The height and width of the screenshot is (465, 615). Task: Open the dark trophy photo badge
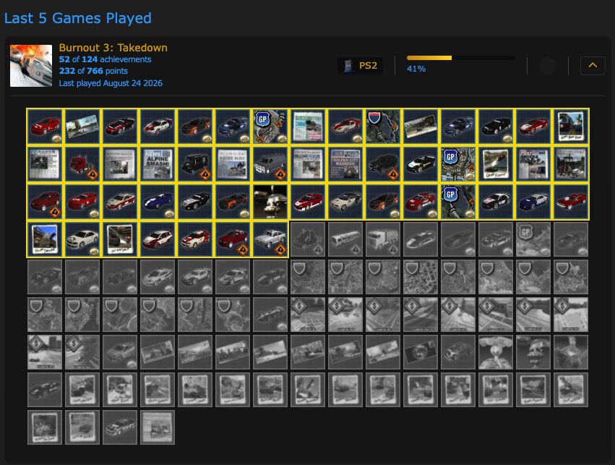pyautogui.click(x=270, y=202)
